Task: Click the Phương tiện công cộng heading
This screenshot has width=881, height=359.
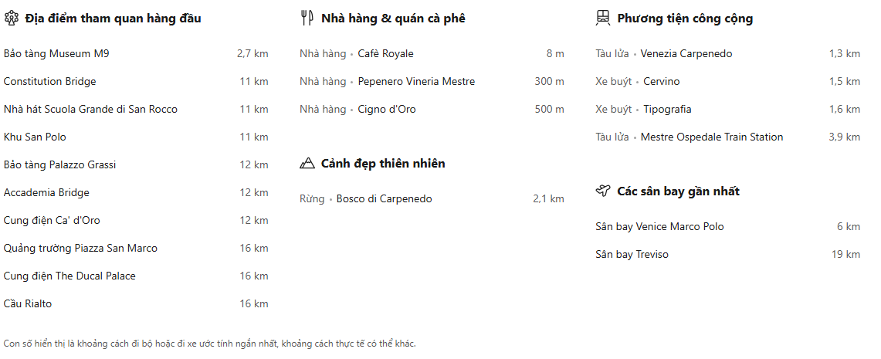Action: (685, 19)
